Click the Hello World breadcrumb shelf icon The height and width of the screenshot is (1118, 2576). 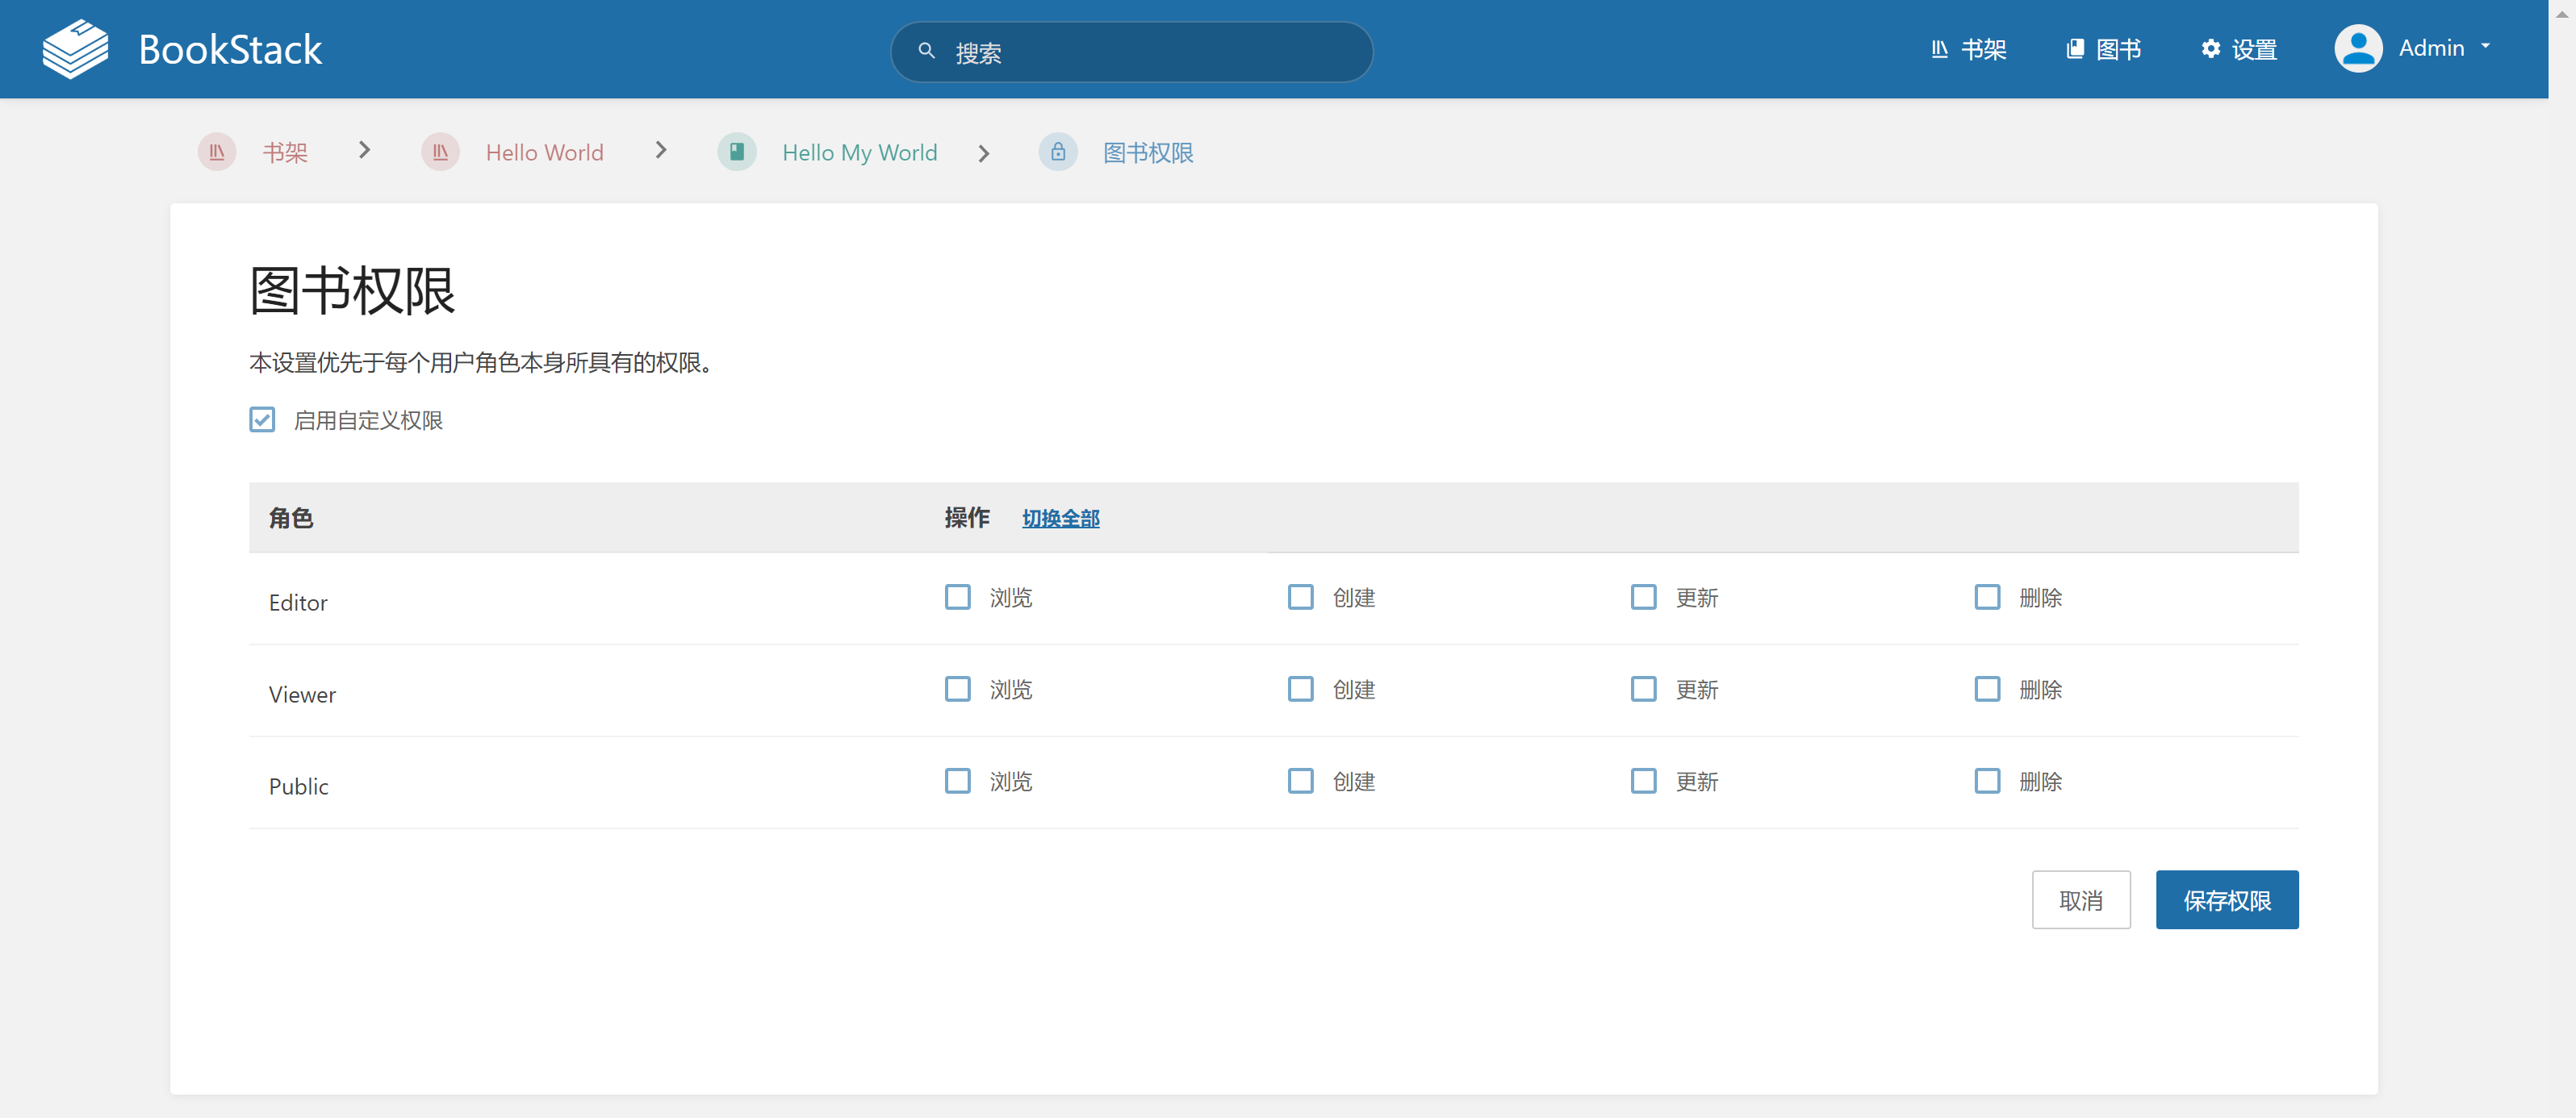pyautogui.click(x=440, y=152)
